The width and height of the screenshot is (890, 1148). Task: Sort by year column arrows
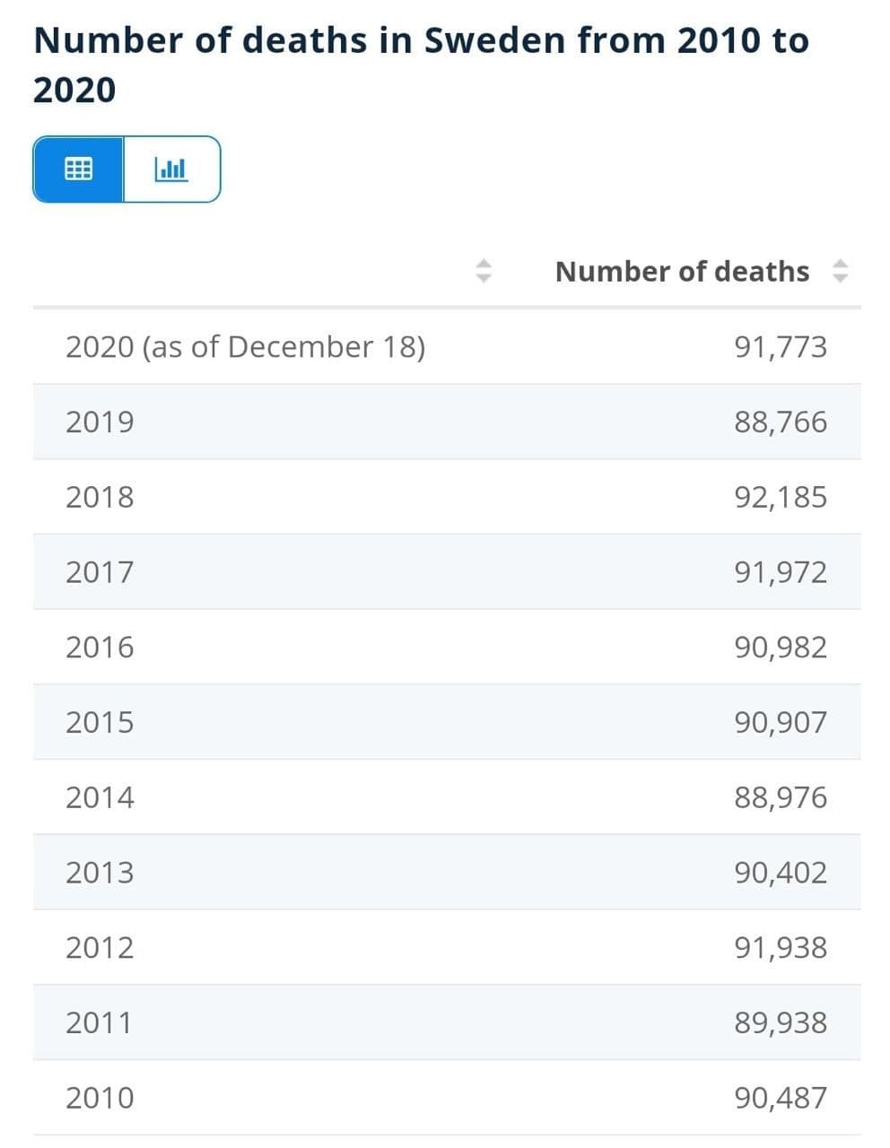coord(484,271)
